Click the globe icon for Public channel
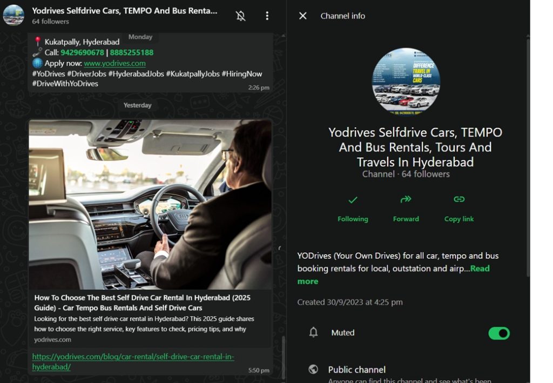Viewport: 553px width, 383px height. (313, 369)
